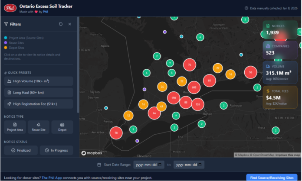
Task: Click the red cluster marker labeled 81
Action: click(x=209, y=81)
